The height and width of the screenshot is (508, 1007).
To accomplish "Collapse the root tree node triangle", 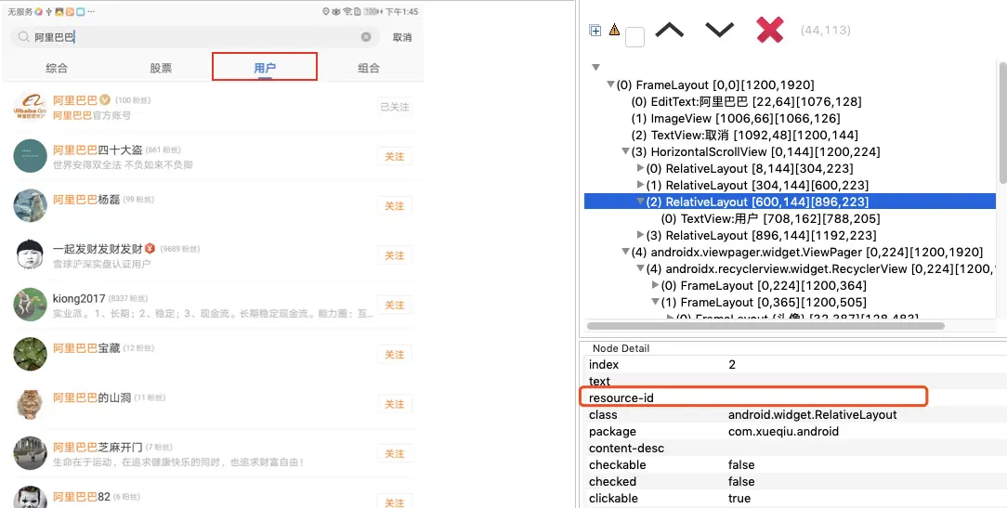I will tap(595, 68).
